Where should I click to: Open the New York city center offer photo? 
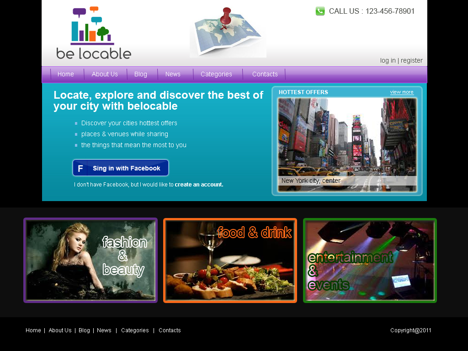click(347, 145)
